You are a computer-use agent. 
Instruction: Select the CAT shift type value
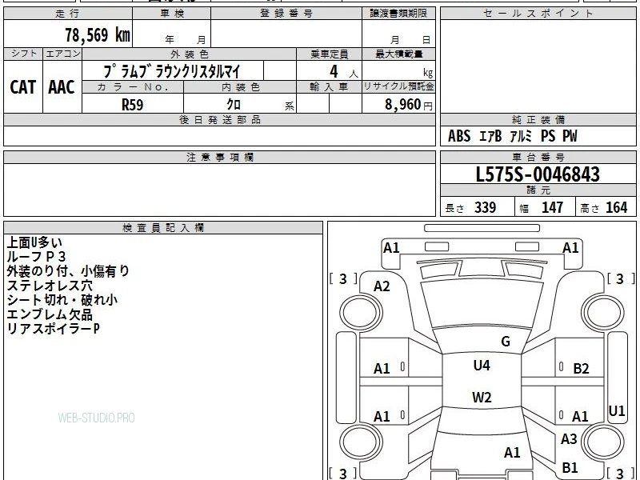pos(23,87)
